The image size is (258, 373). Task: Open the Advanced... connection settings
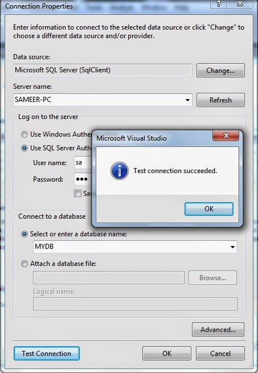tap(218, 330)
